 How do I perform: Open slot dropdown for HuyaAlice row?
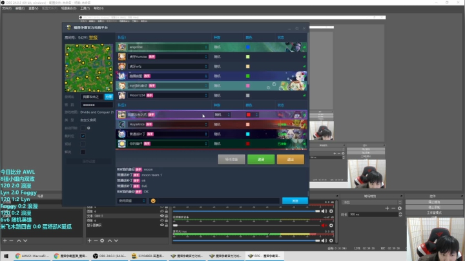[x=206, y=124]
